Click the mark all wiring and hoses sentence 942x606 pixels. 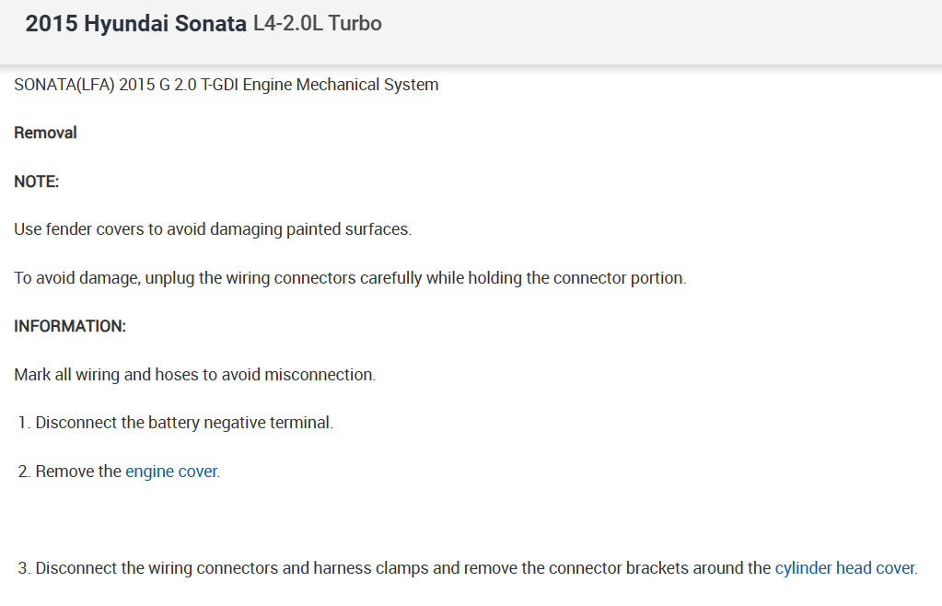pos(195,375)
